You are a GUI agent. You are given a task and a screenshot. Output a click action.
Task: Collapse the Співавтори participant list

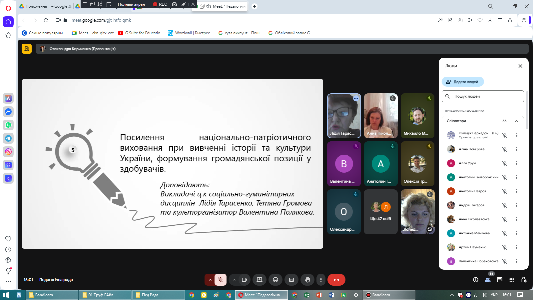(517, 121)
